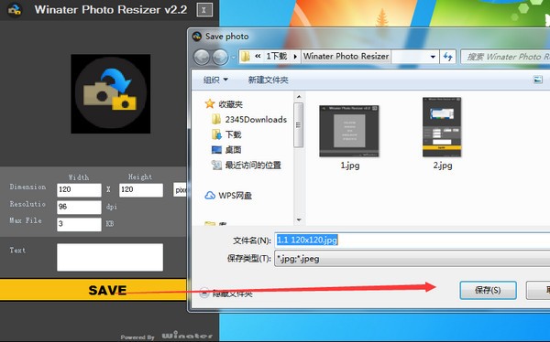Screen dimensions: 550x342
Task: Open 桌面 in the navigation pane
Action: (233, 150)
